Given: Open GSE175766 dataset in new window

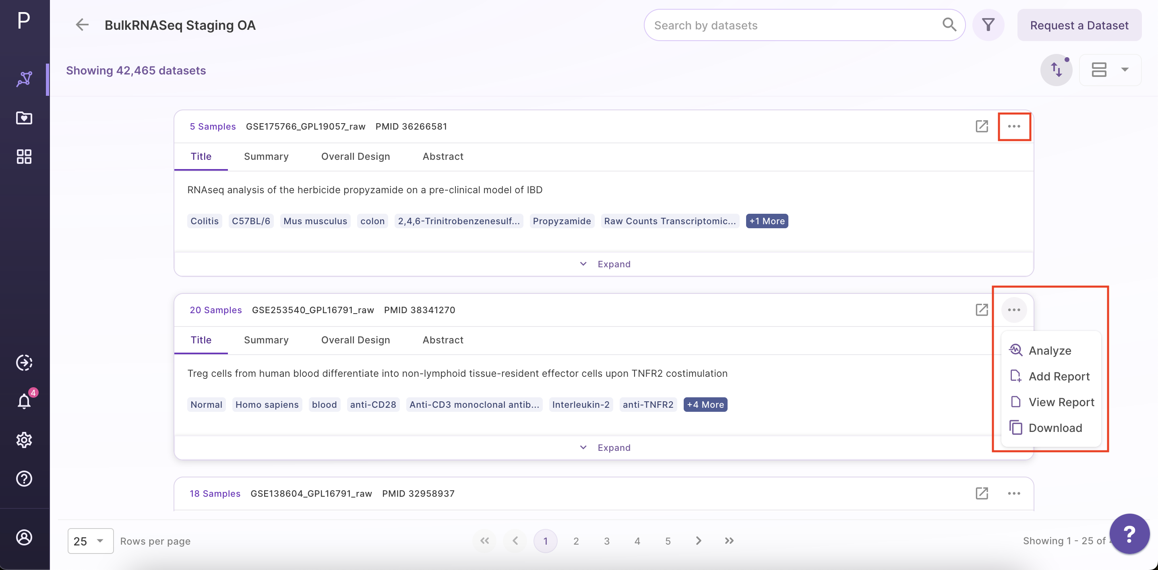Looking at the screenshot, I should pyautogui.click(x=982, y=126).
